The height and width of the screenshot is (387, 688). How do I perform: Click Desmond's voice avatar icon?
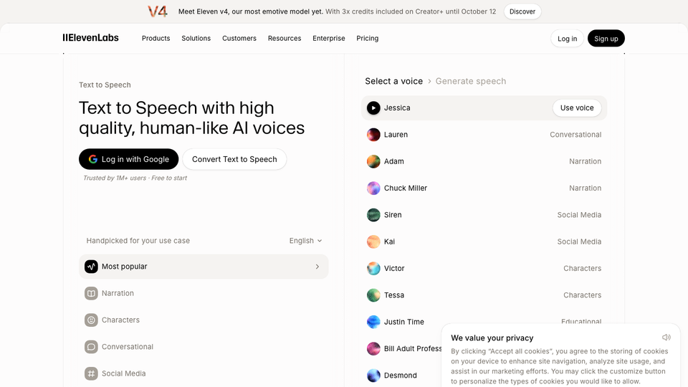coord(373,376)
